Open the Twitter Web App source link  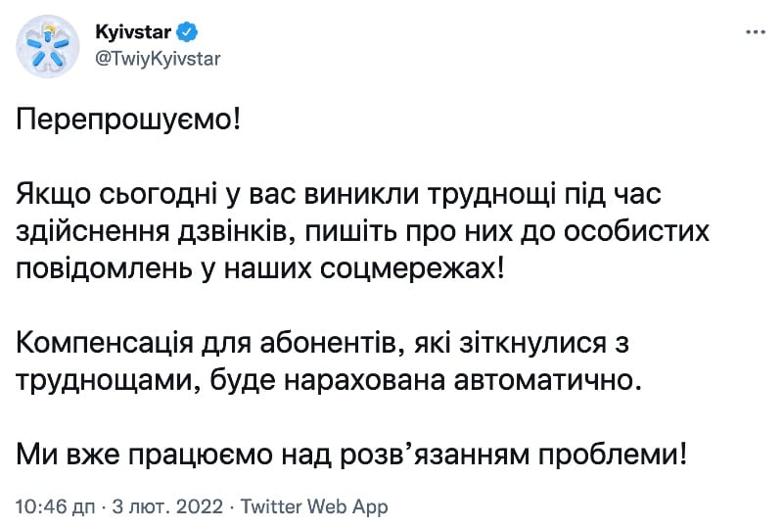[314, 506]
